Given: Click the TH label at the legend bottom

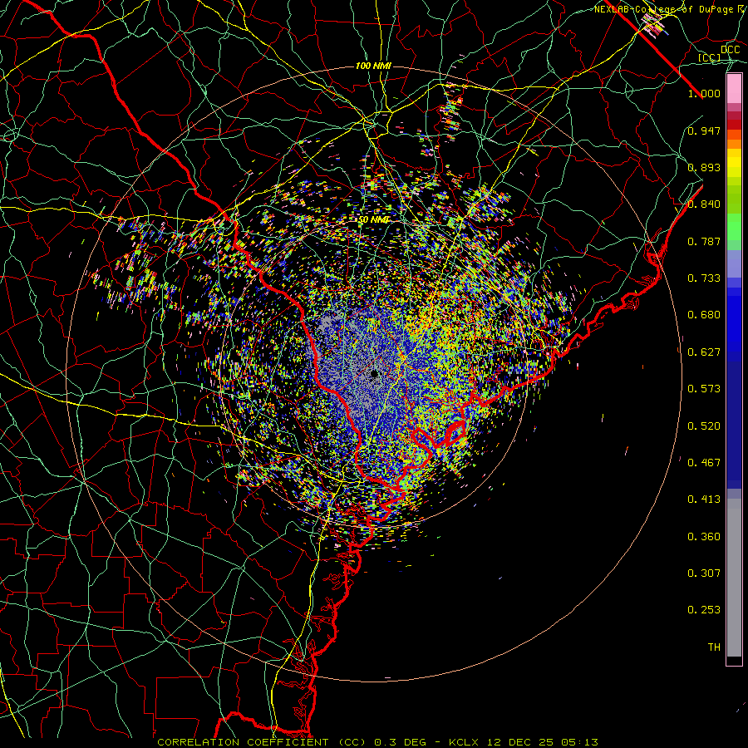Looking at the screenshot, I should pyautogui.click(x=714, y=647).
